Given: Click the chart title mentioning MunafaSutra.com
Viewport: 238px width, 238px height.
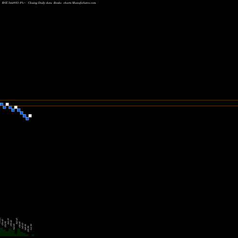Looking at the screenshot, I should (49, 3).
